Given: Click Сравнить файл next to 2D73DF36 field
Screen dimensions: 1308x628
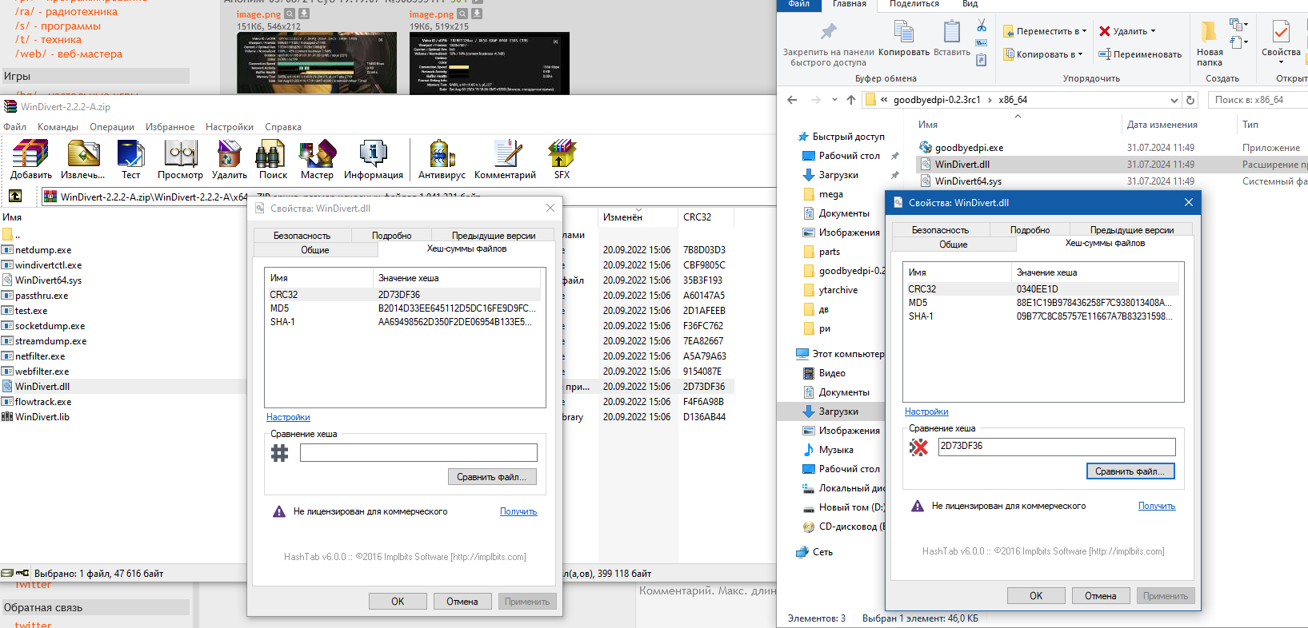Looking at the screenshot, I should 1130,471.
